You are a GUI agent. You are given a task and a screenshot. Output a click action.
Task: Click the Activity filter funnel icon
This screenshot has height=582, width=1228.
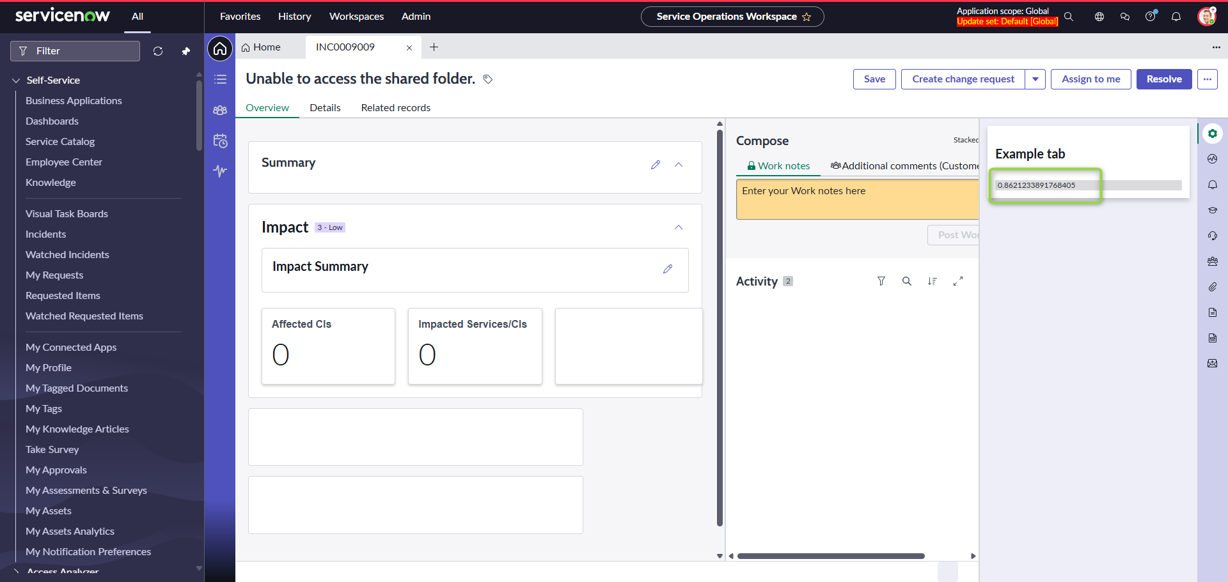[881, 281]
